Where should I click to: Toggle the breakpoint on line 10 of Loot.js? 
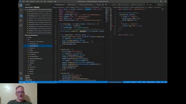(x=112, y=26)
